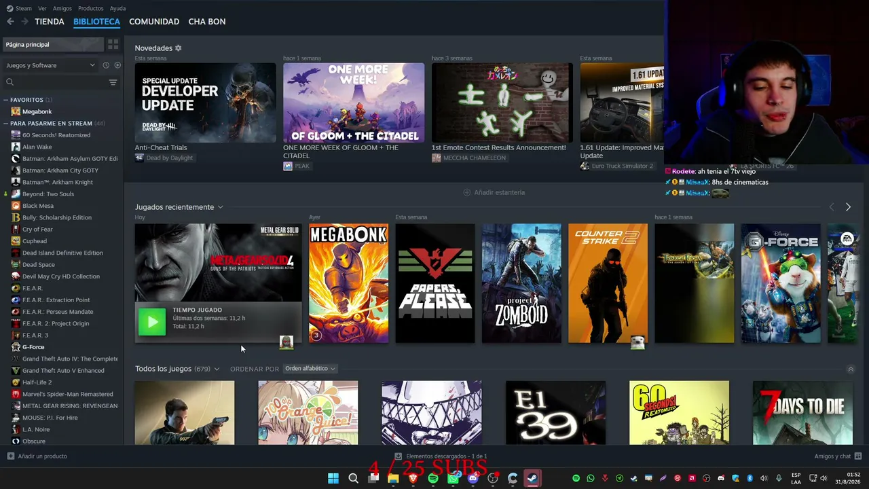This screenshot has height=489, width=869.
Task: Open WhatsApp from taskbar
Action: [453, 478]
